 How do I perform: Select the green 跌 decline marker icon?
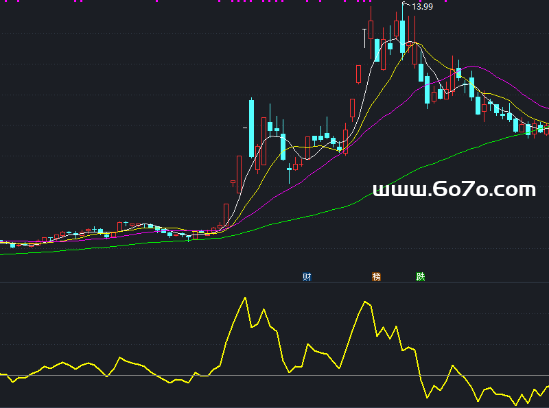tap(420, 277)
